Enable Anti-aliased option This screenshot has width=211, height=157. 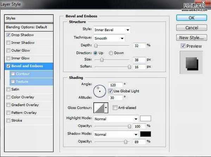pos(115,108)
